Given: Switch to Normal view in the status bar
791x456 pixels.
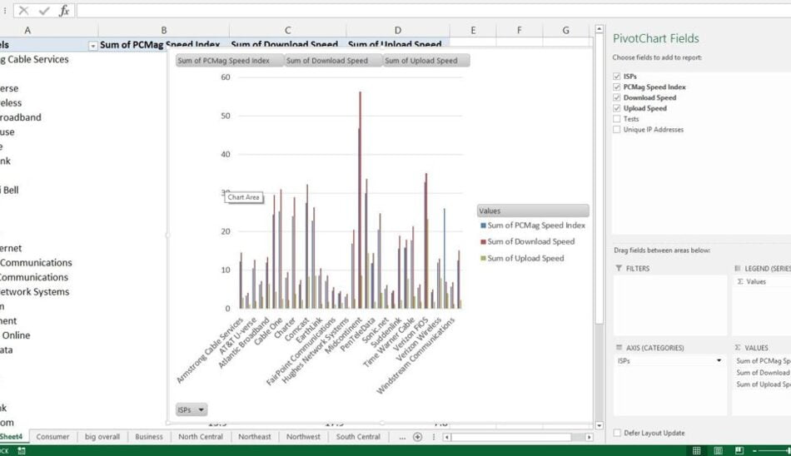Looking at the screenshot, I should [696, 450].
